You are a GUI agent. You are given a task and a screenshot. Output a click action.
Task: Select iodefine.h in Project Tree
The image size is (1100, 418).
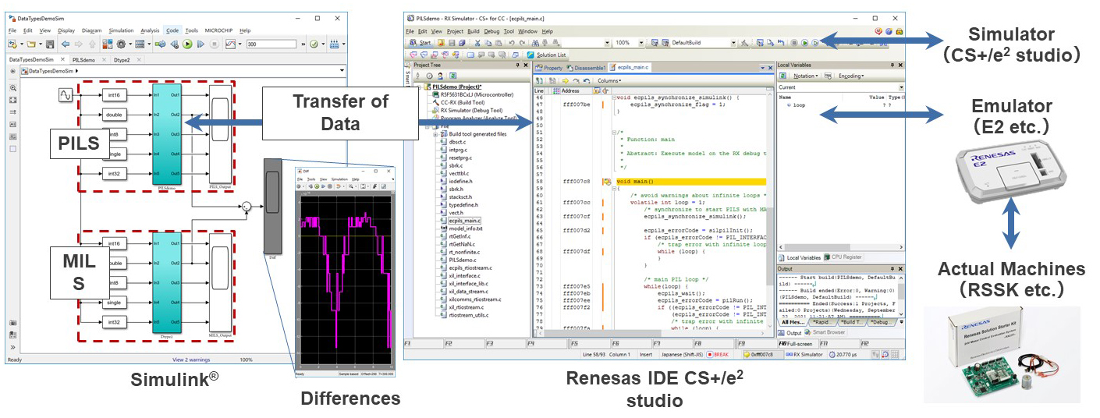(463, 181)
